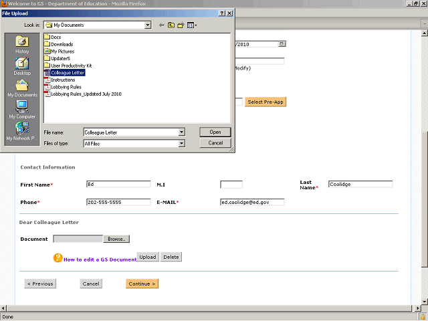
Task: Go up one folder level
Action: point(171,25)
